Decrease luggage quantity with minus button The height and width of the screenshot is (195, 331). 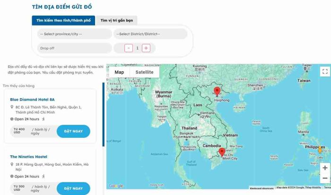pos(129,48)
